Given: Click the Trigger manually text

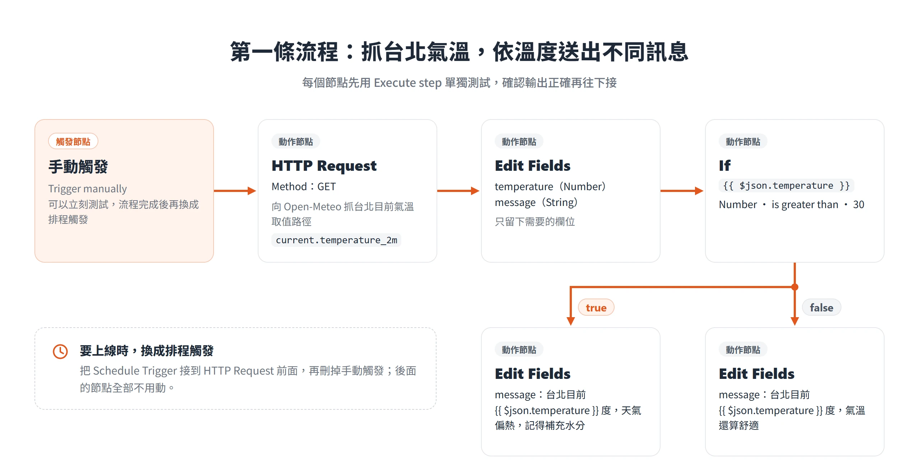Looking at the screenshot, I should click(x=88, y=189).
